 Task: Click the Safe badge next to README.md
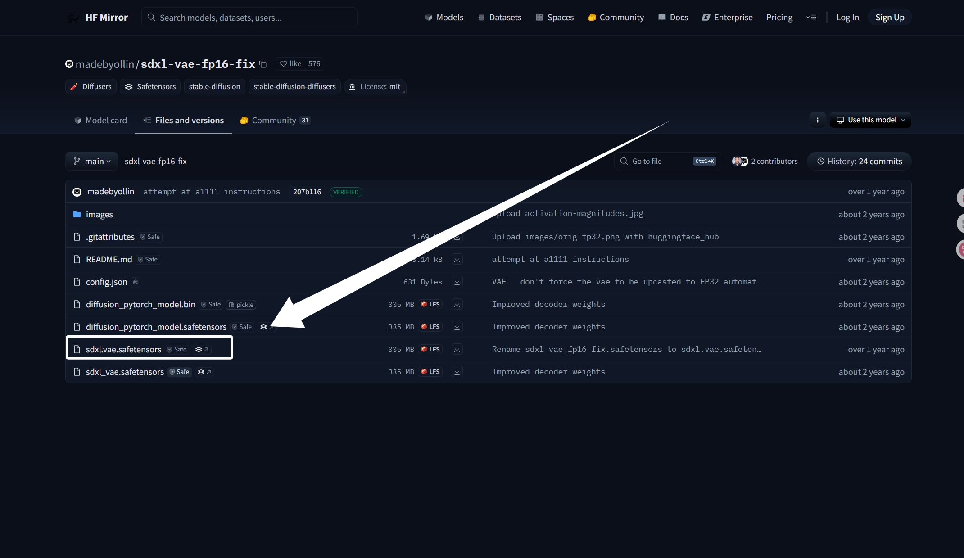148,260
